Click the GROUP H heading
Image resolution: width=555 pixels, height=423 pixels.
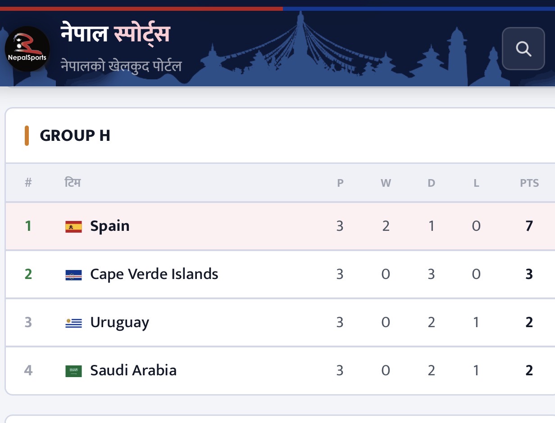point(75,135)
